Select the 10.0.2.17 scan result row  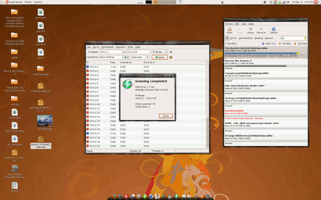click(146, 133)
